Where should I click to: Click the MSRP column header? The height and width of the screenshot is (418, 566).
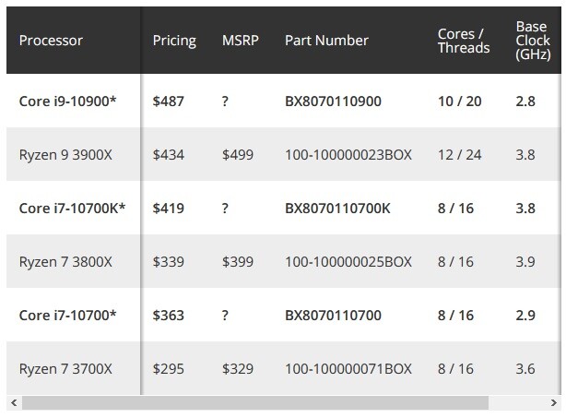pyautogui.click(x=241, y=41)
